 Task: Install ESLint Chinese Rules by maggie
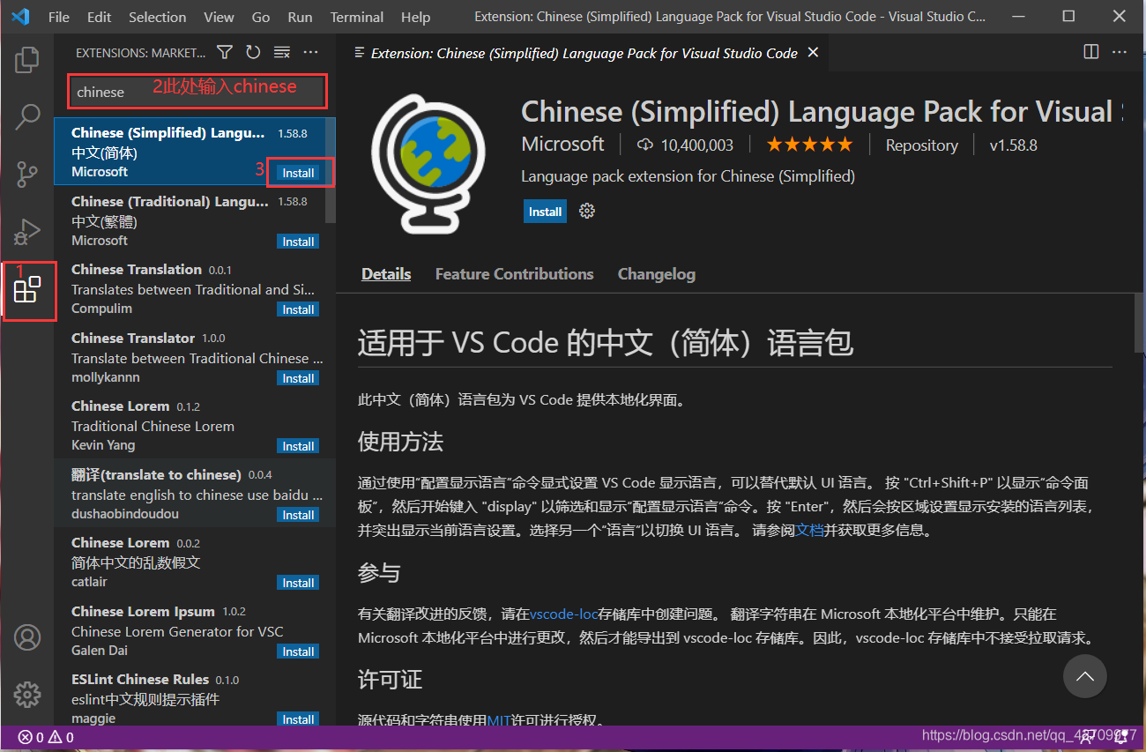[298, 719]
